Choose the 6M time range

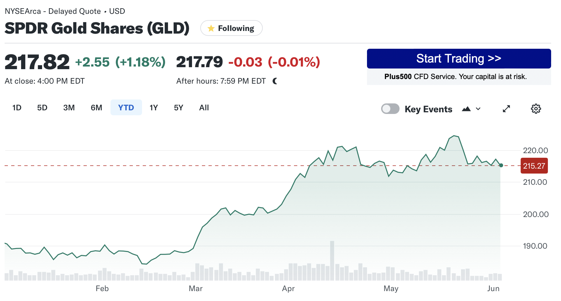(96, 108)
